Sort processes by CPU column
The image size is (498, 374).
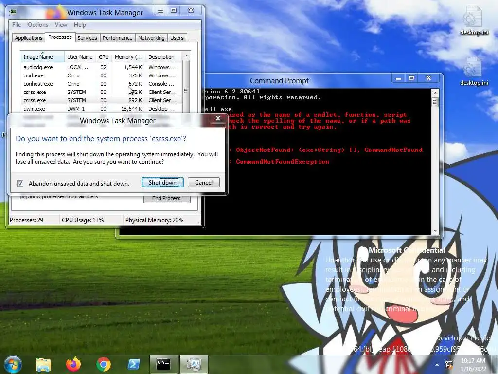click(104, 57)
